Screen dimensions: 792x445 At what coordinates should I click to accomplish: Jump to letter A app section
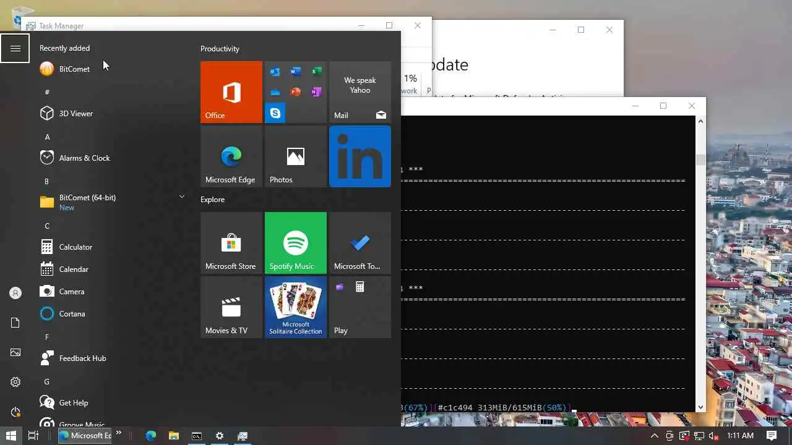(x=48, y=137)
